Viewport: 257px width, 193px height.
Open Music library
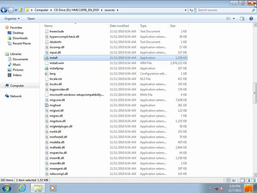point(17,65)
